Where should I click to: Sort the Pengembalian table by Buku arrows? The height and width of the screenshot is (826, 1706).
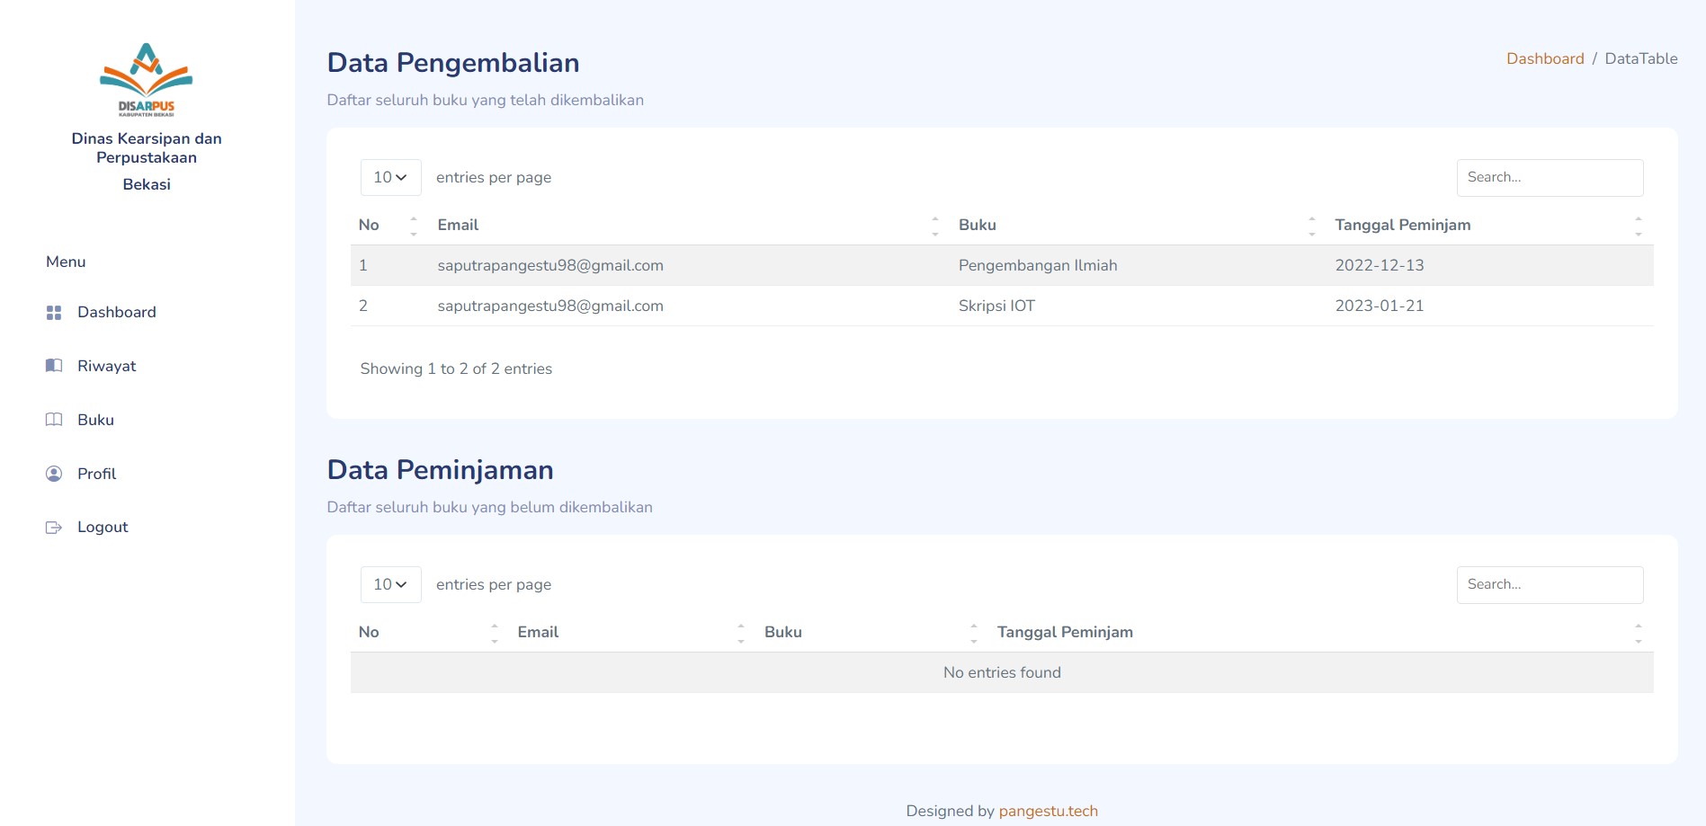point(1311,226)
